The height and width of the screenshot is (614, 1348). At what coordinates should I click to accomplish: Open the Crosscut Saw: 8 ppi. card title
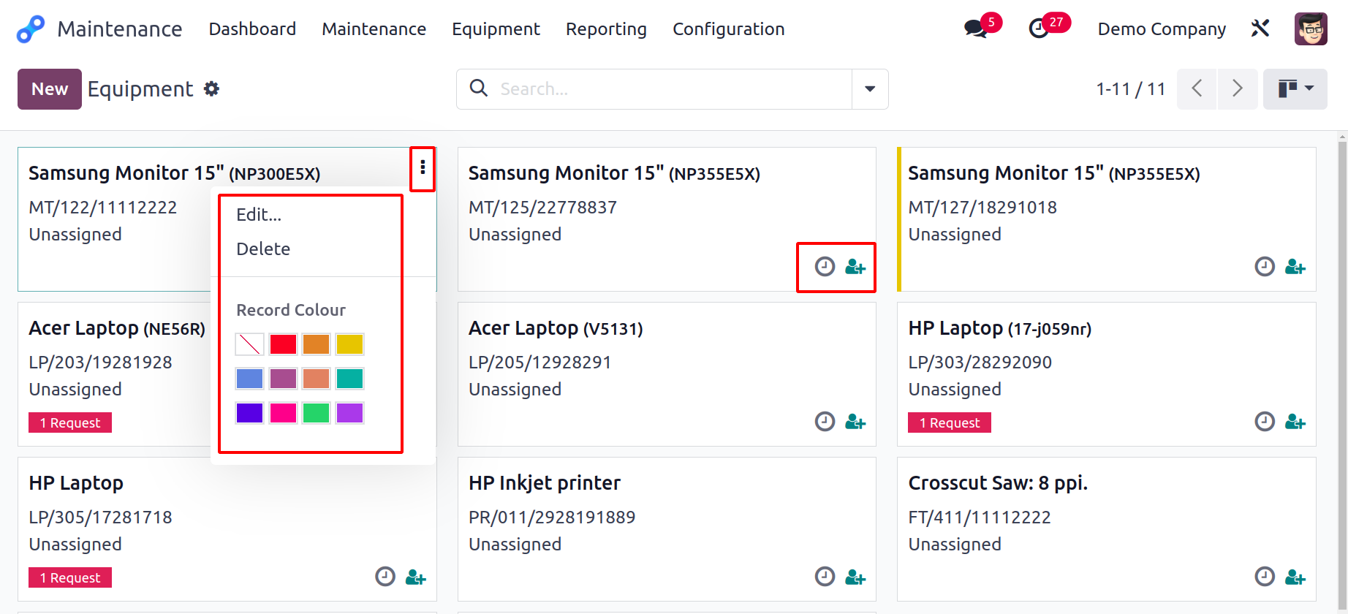(998, 483)
